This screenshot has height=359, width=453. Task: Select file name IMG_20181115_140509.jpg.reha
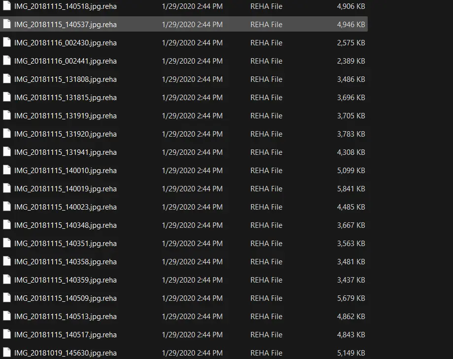tap(66, 298)
